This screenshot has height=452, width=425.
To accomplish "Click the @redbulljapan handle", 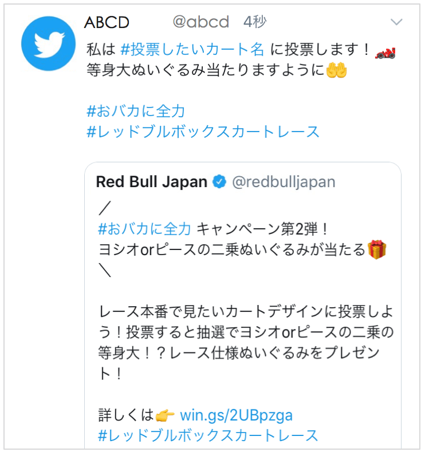I will coord(284,182).
